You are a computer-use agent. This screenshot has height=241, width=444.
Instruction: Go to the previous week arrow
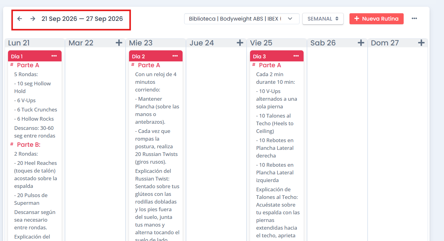click(20, 19)
